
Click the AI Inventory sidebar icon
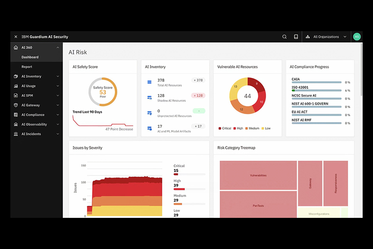16,76
